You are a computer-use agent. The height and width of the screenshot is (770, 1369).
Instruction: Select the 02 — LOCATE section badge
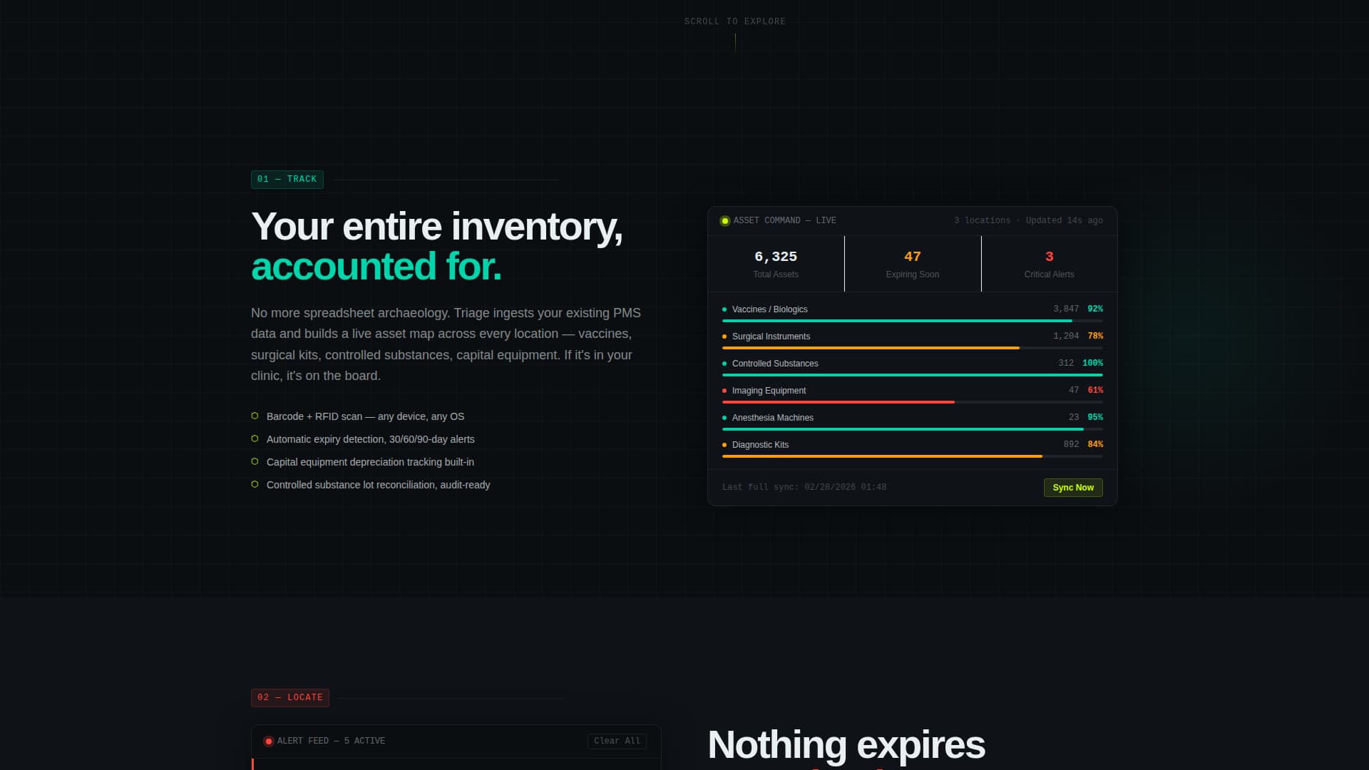tap(289, 697)
